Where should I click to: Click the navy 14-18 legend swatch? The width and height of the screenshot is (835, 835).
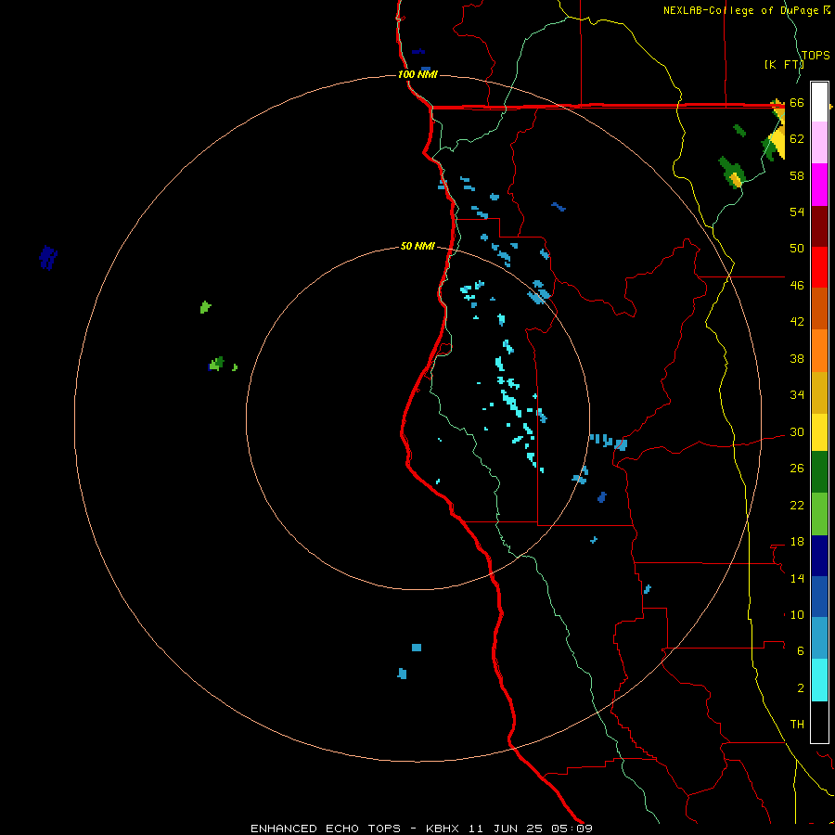pyautogui.click(x=819, y=556)
